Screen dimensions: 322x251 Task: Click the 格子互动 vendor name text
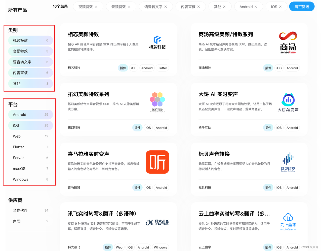[x=205, y=128]
